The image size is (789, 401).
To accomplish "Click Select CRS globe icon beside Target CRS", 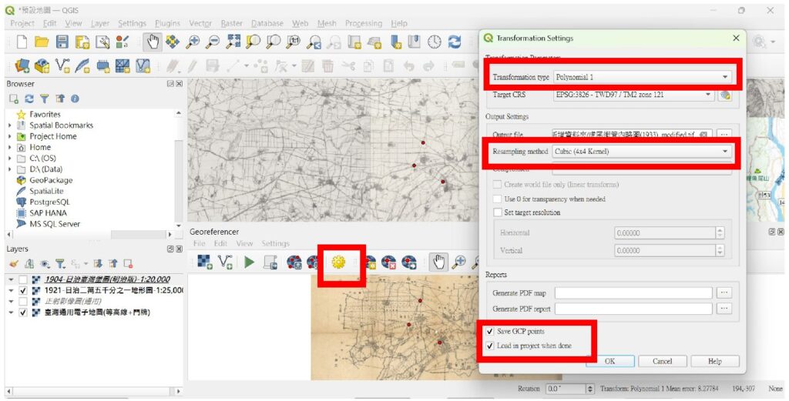I will 724,95.
